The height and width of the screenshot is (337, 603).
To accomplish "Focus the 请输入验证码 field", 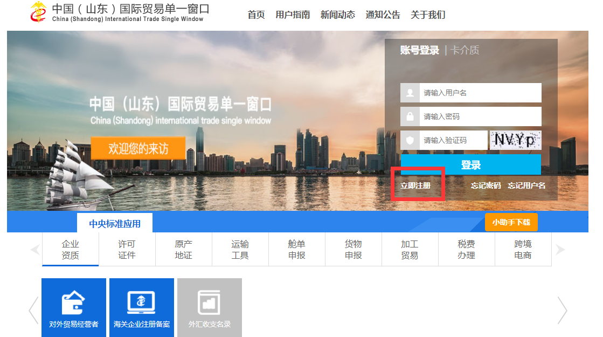I will [453, 140].
